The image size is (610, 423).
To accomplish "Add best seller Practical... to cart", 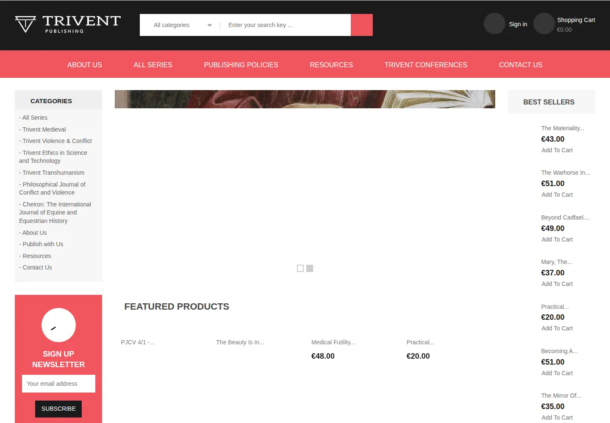I will [x=557, y=328].
